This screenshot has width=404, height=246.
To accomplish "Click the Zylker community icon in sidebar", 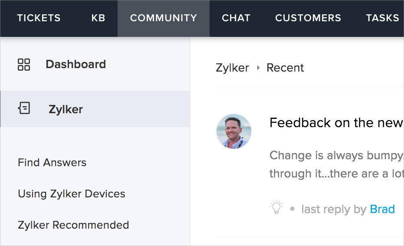I will point(24,108).
